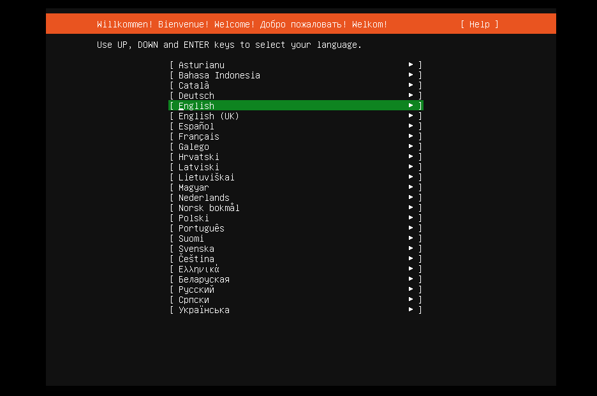Pick Українська at the list bottom
This screenshot has width=597, height=396.
(x=204, y=310)
